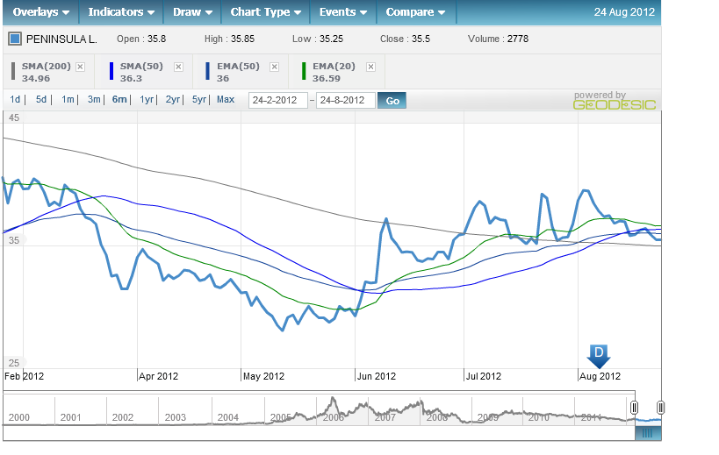Click the blue SMA(50) color bar
The width and height of the screenshot is (719, 455).
[111, 71]
